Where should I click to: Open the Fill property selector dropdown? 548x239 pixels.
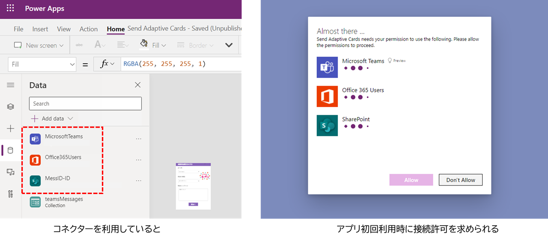[x=42, y=64]
